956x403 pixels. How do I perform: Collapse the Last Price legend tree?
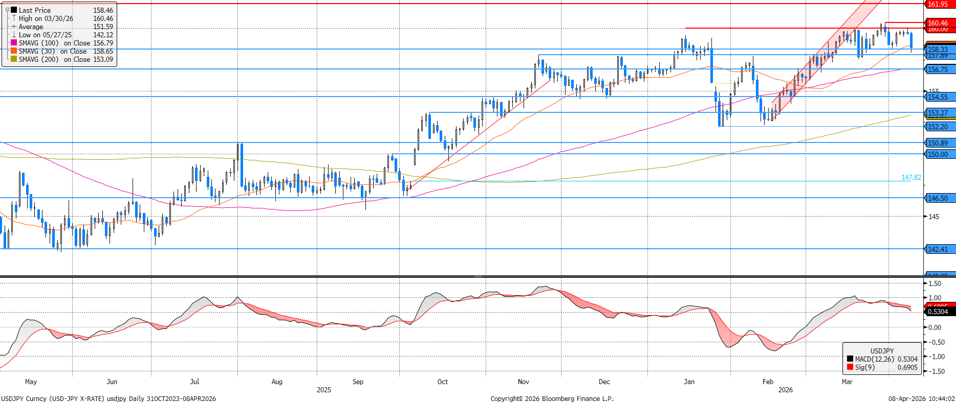pyautogui.click(x=7, y=10)
